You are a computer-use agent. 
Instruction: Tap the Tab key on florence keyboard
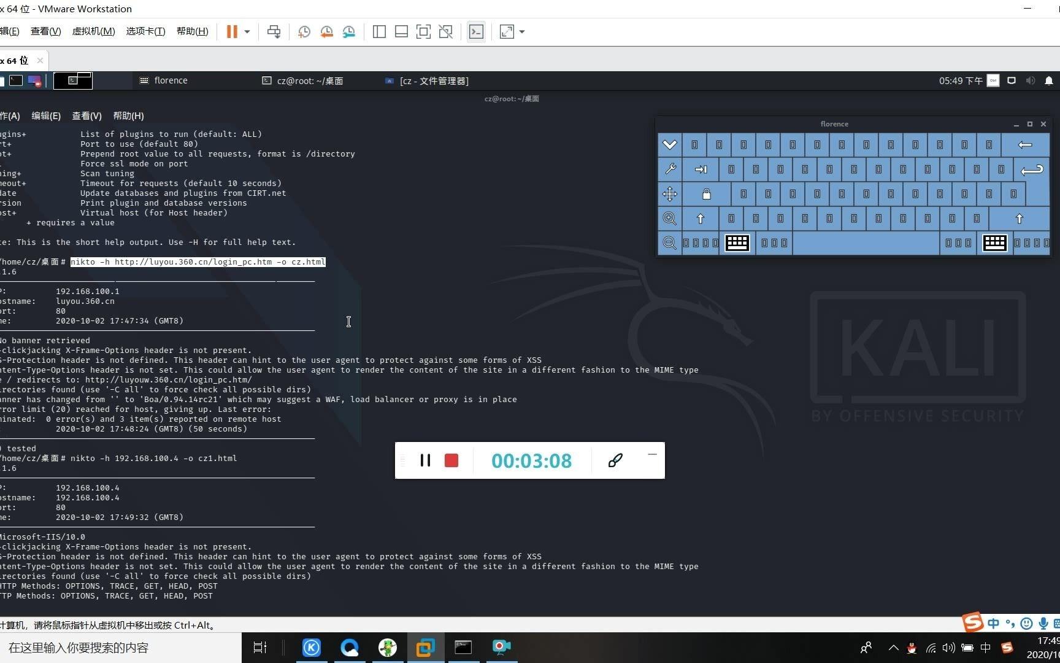701,169
